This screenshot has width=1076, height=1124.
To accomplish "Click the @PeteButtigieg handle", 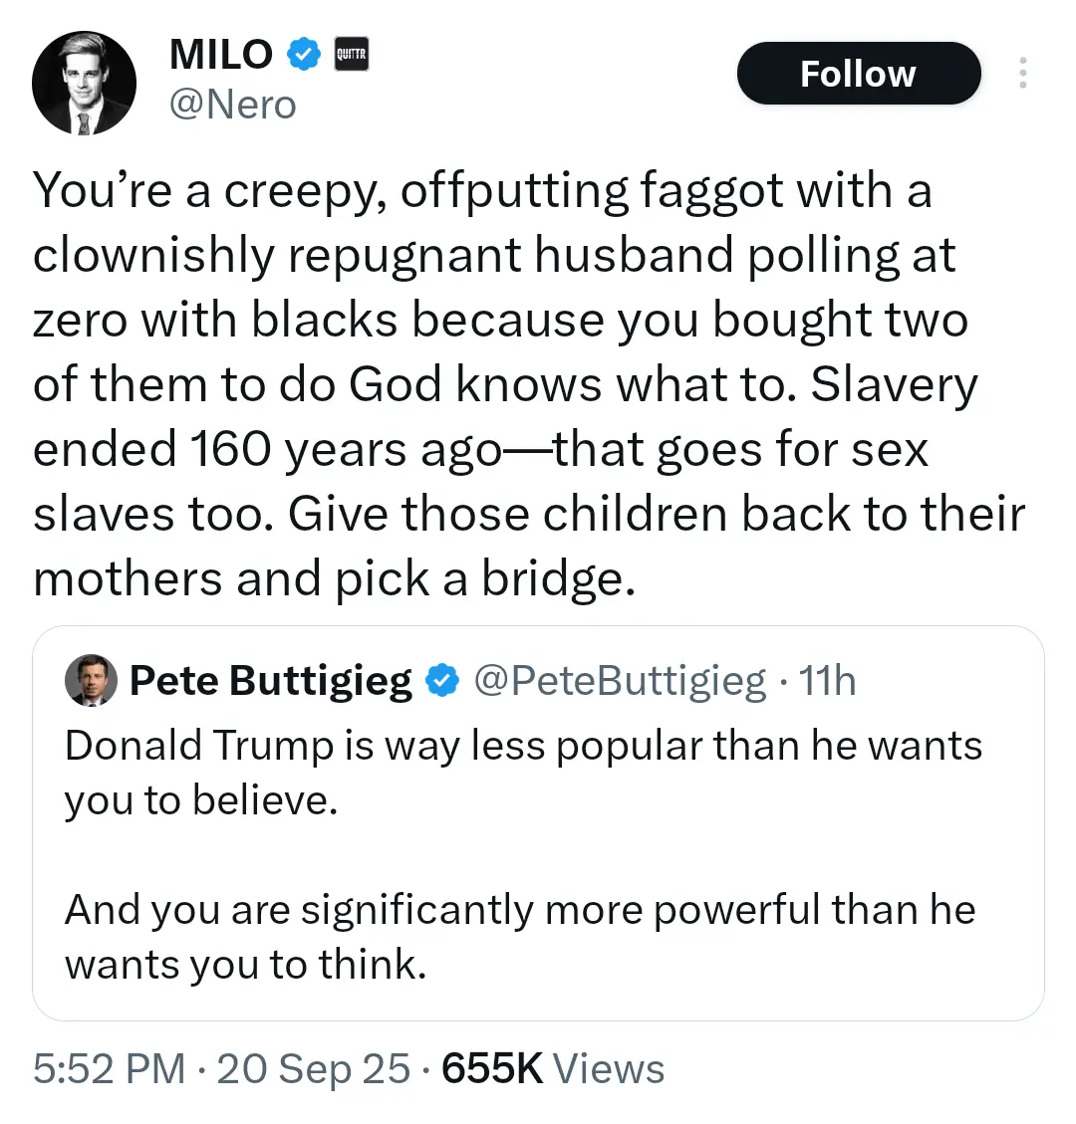I will coord(620,681).
